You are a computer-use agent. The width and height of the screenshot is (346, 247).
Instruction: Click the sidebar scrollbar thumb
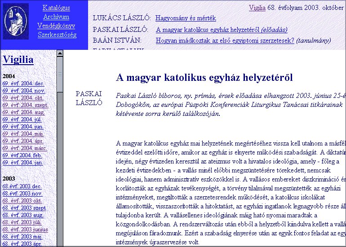(60, 75)
